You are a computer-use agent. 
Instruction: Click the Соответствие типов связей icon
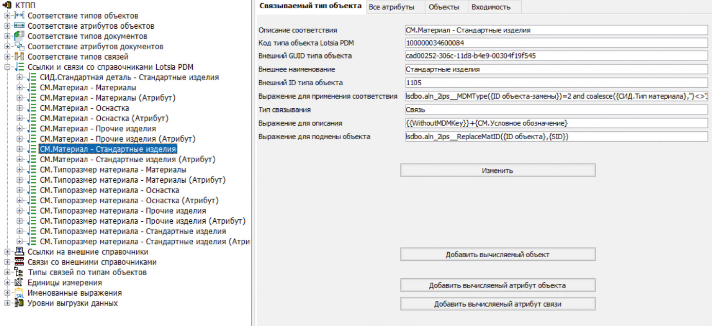[19, 56]
